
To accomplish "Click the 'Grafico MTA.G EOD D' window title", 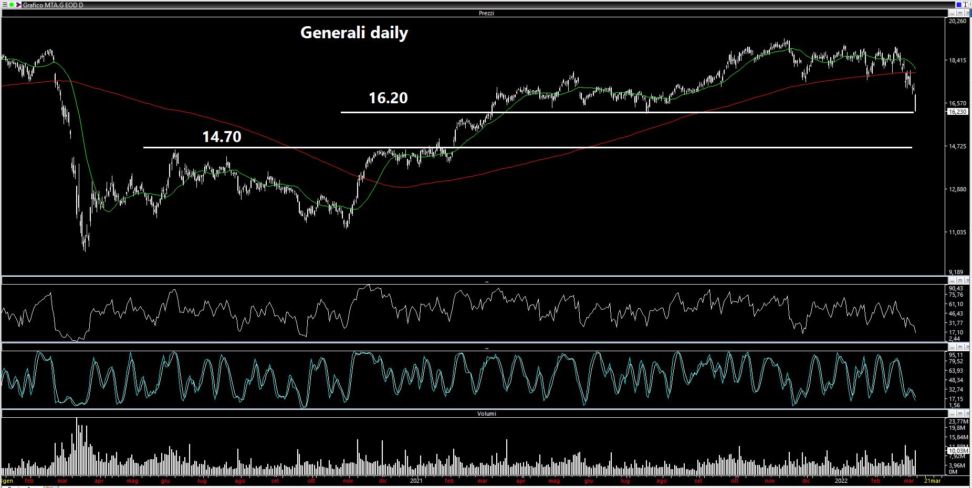I will click(x=53, y=5).
